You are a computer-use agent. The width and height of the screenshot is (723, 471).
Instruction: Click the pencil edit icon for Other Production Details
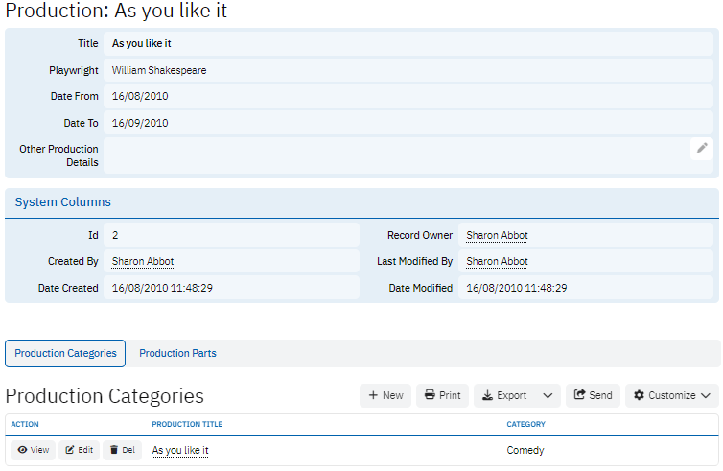pyautogui.click(x=702, y=148)
